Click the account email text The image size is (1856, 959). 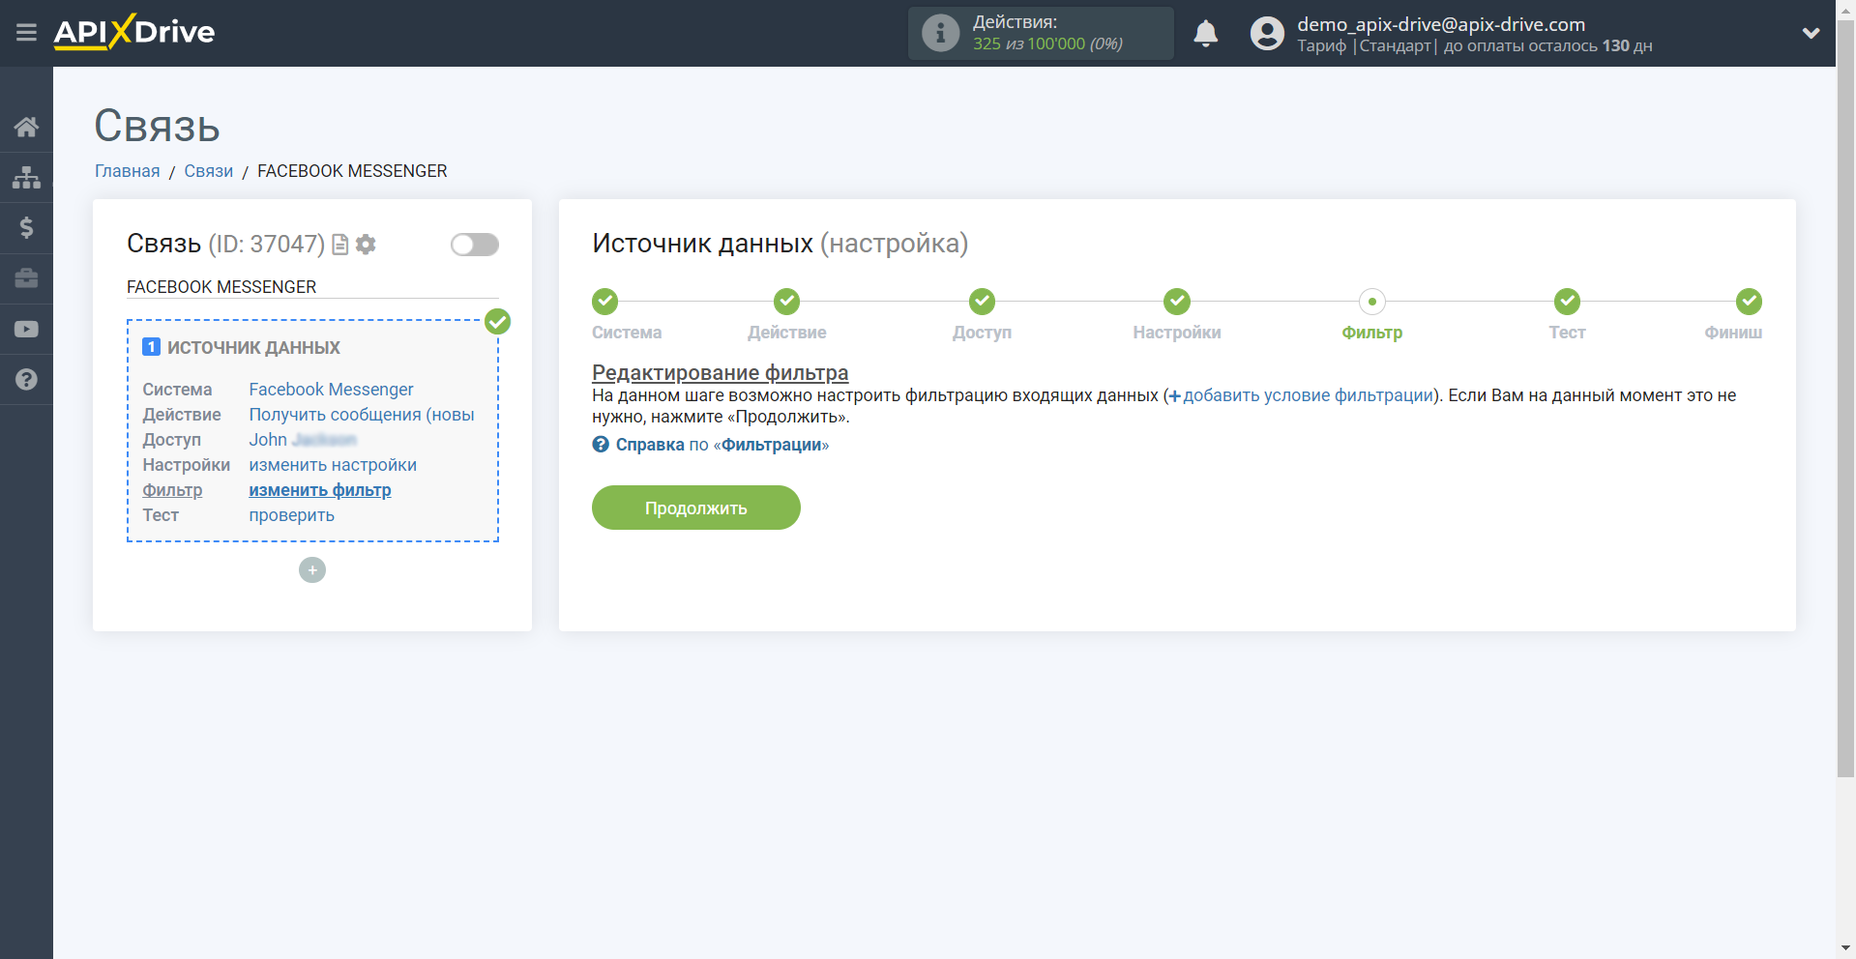pyautogui.click(x=1441, y=24)
